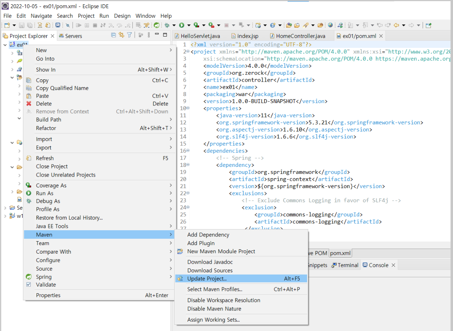453x331 pixels.
Task: Open the Run configurations dropdown arrow
Action: [189, 25]
